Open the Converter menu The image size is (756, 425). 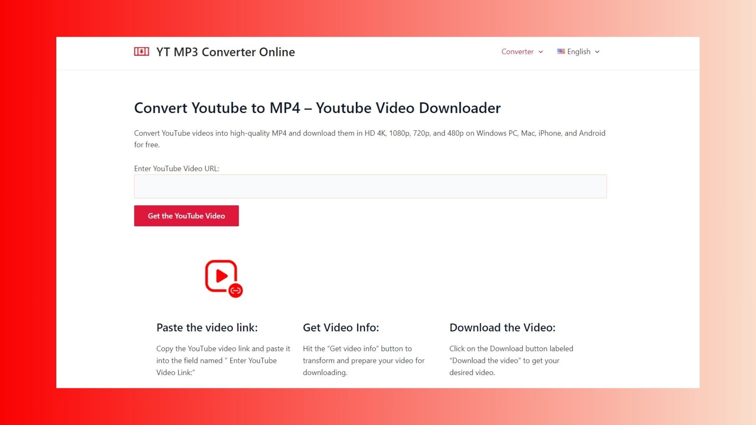pos(517,52)
